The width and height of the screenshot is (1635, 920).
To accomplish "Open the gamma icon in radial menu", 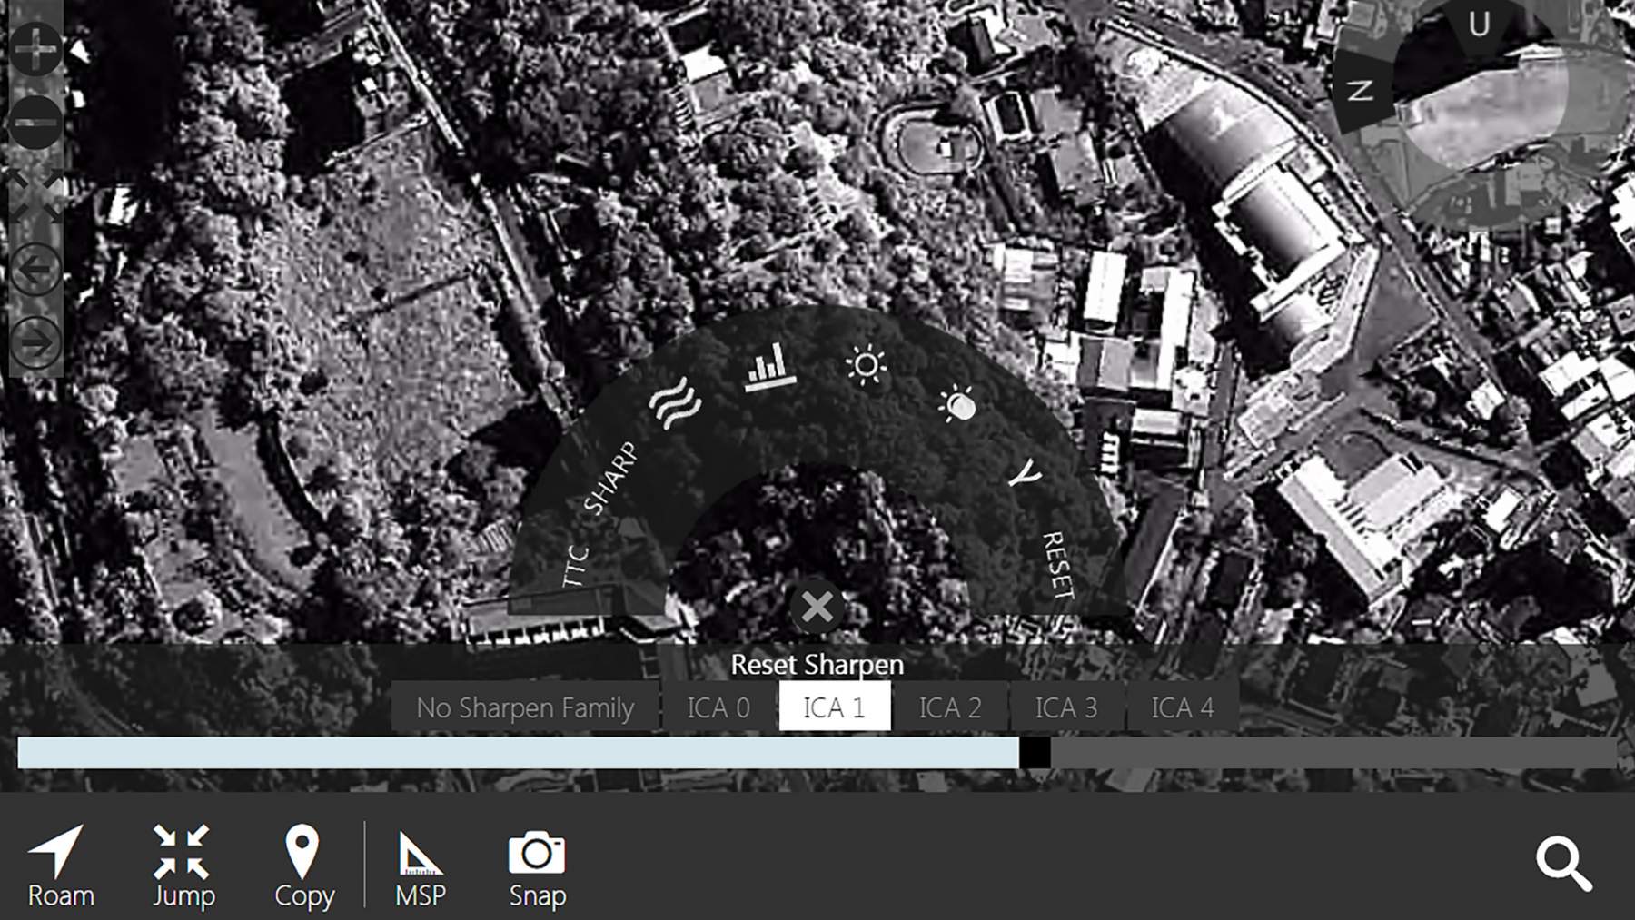I will [1027, 472].
